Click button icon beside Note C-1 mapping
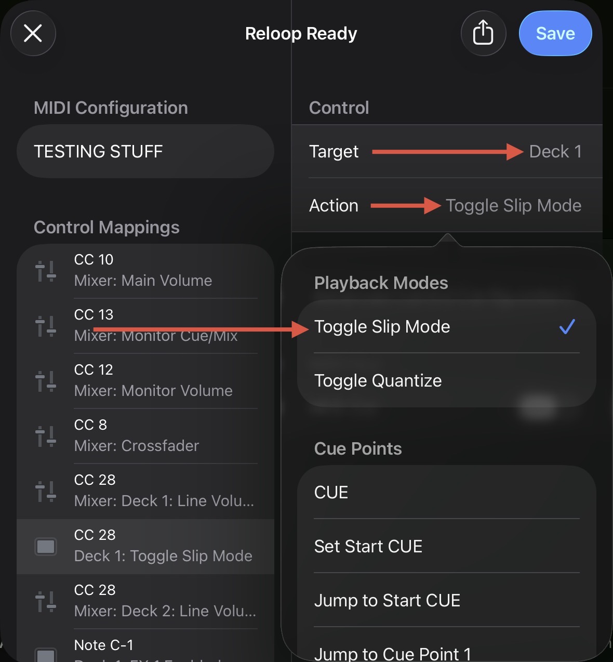The image size is (613, 662). point(46,655)
